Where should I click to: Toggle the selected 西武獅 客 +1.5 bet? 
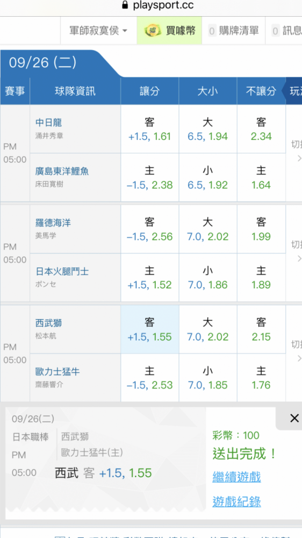[x=149, y=329]
